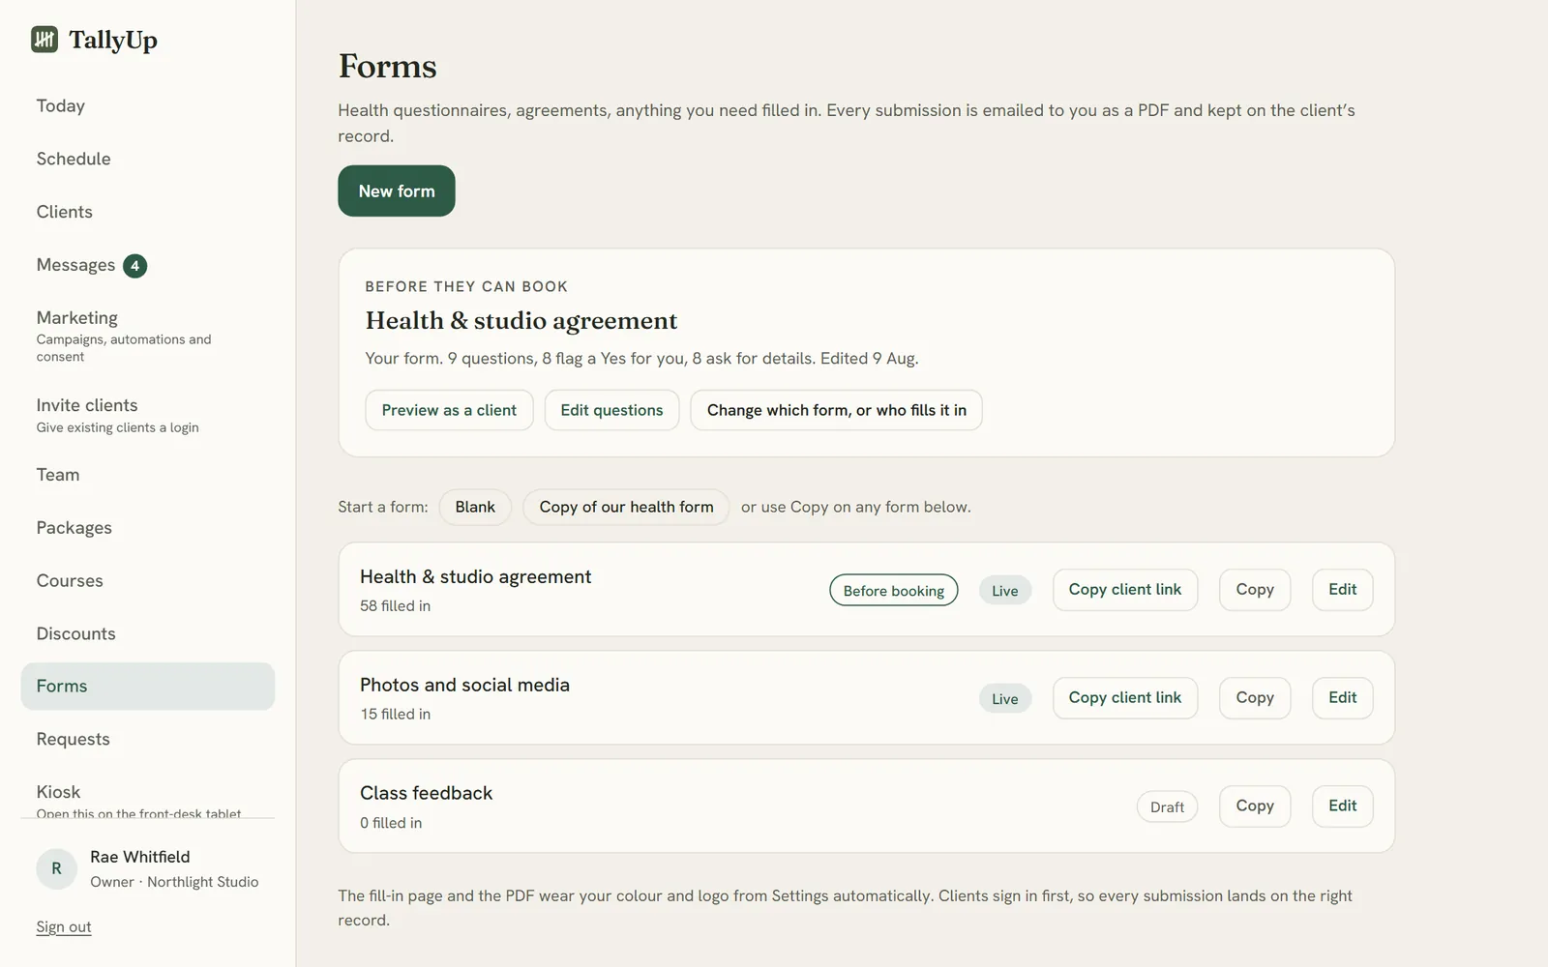
Task: Copy client link for Photos and social media
Action: point(1125,698)
